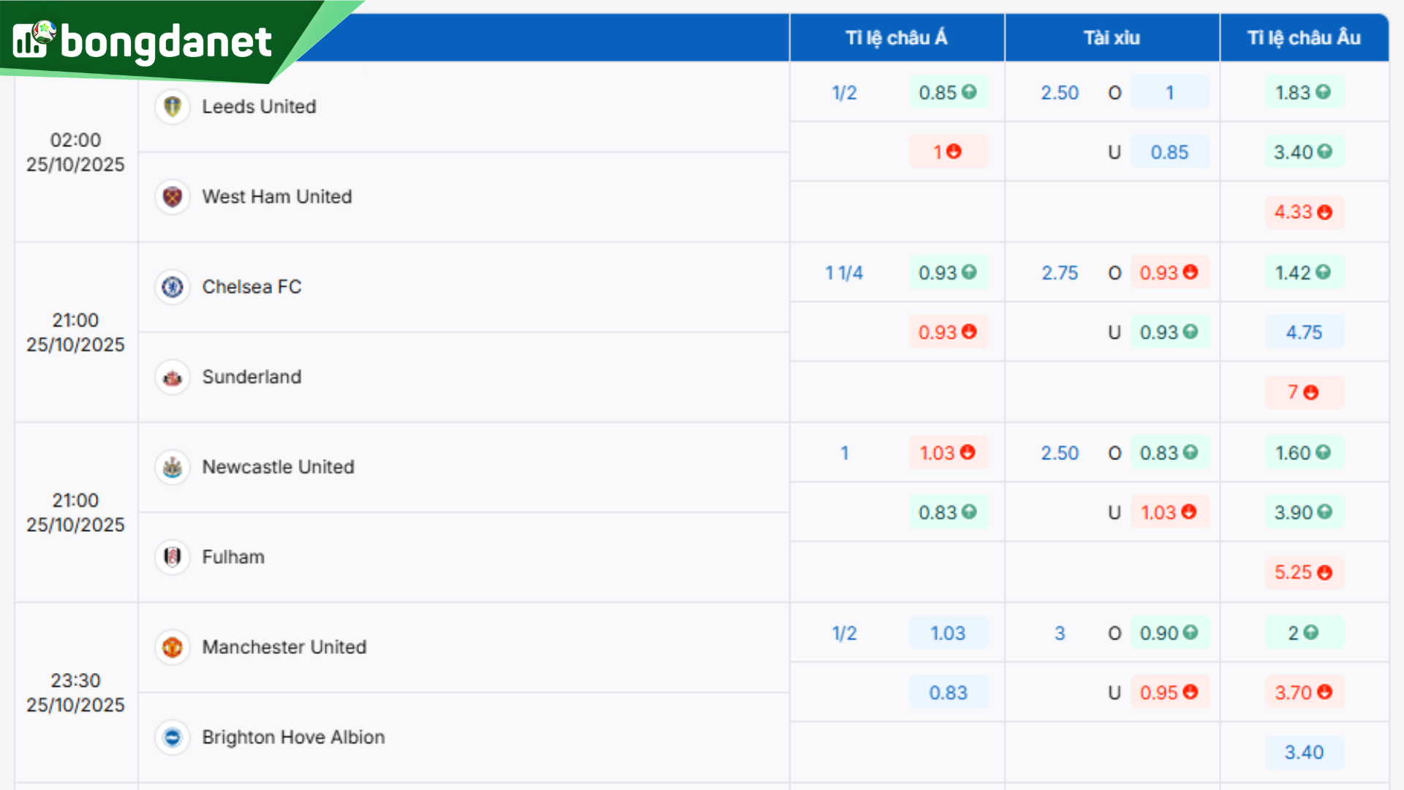Screen dimensions: 1404x790
Task: Open the Brighton Hove Albion team link
Action: click(x=293, y=737)
